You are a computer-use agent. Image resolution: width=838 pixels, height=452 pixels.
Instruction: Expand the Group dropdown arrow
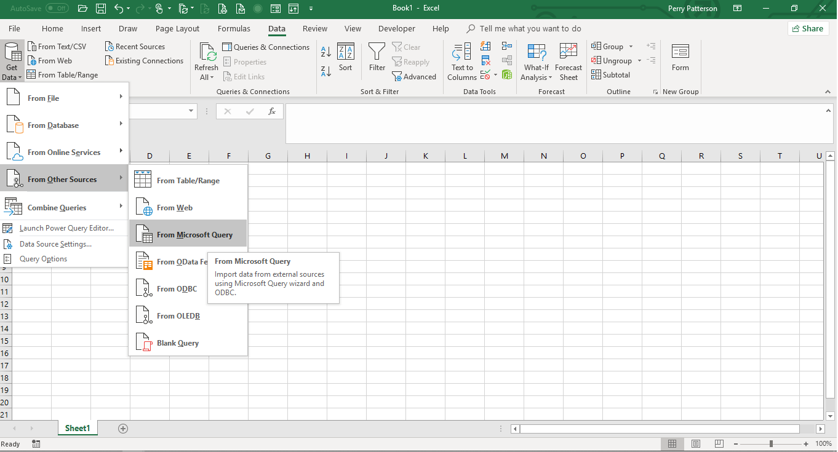[x=631, y=47]
